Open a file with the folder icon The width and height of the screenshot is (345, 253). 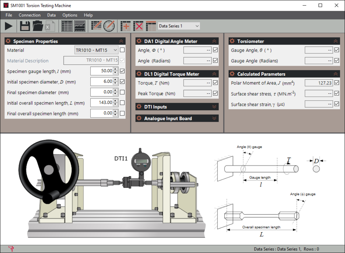[x=38, y=26]
